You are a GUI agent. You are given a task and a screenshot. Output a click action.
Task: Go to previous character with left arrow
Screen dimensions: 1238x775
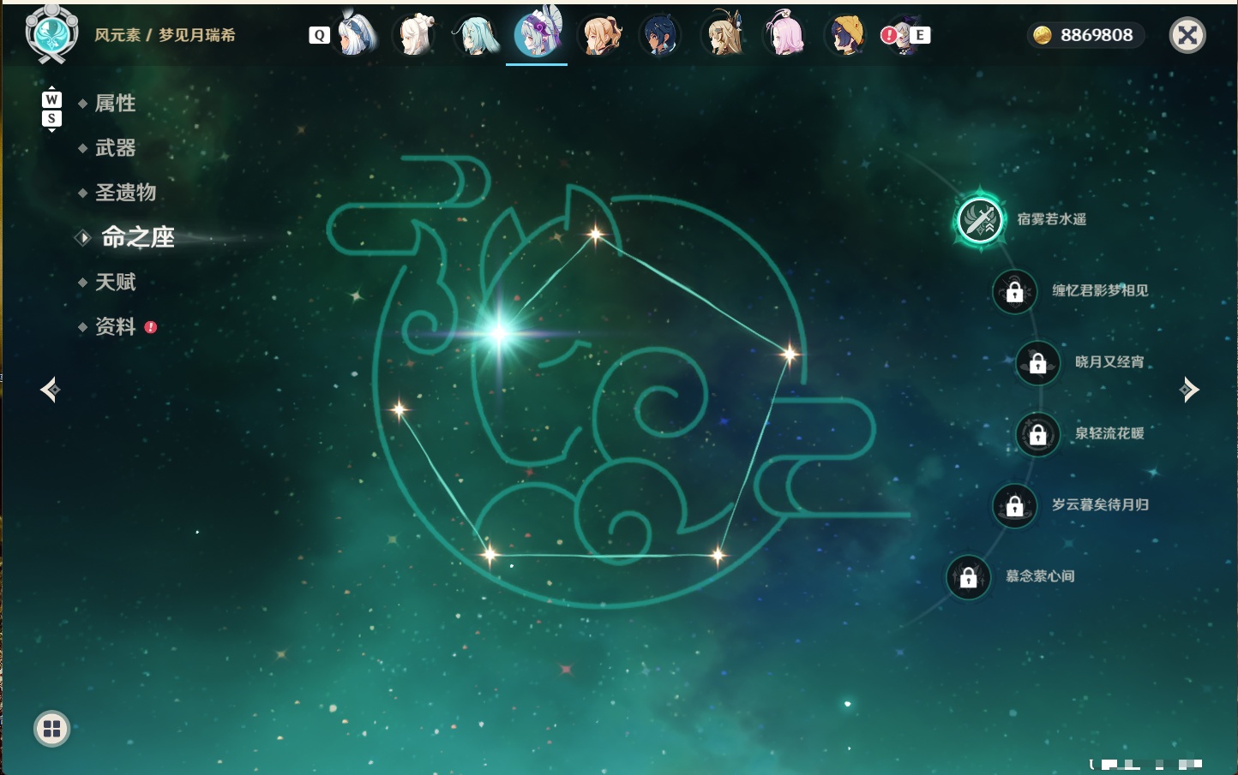pyautogui.click(x=50, y=390)
